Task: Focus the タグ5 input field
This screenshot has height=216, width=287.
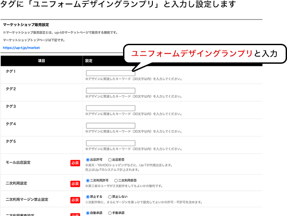Action: [111, 143]
